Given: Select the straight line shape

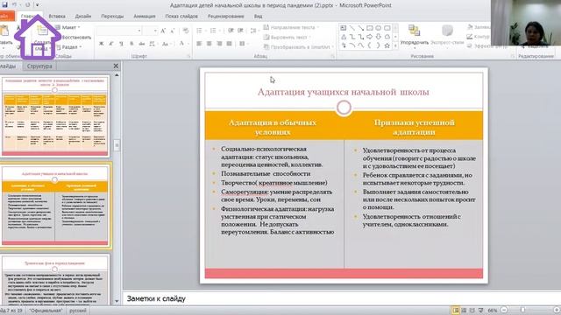Looking at the screenshot, I should click(352, 28).
